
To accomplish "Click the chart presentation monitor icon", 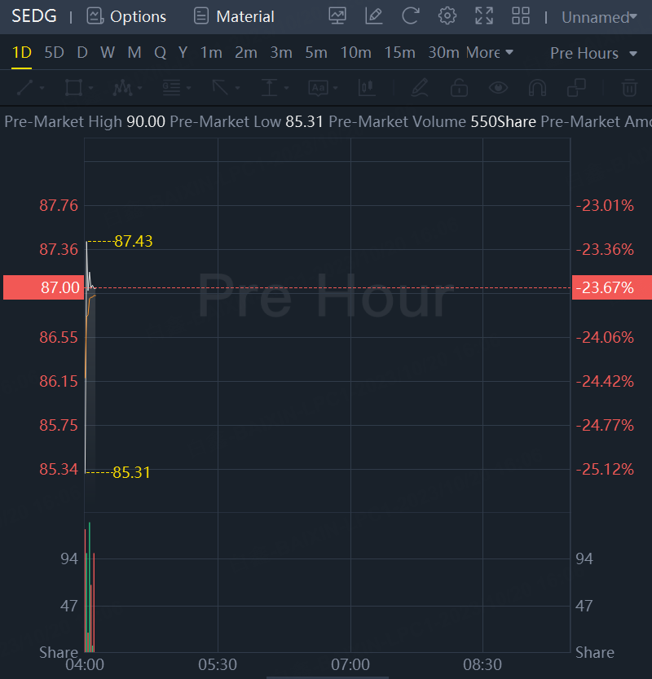I will tap(337, 15).
